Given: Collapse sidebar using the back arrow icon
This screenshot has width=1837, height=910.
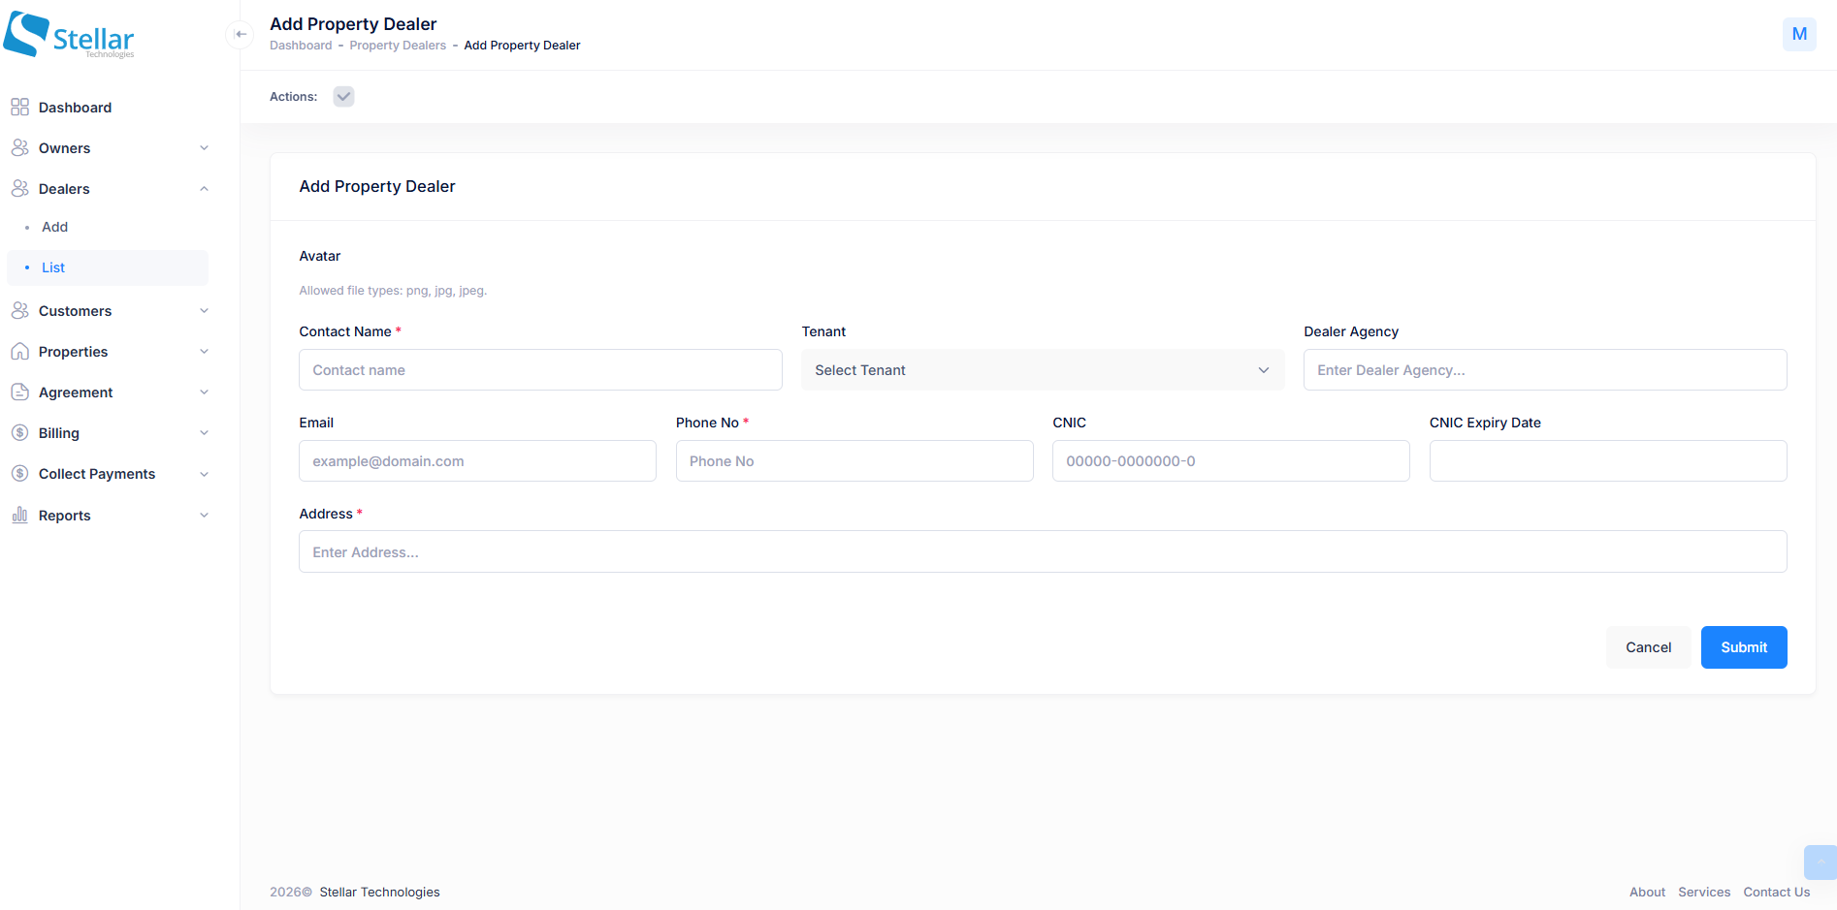Looking at the screenshot, I should pyautogui.click(x=241, y=35).
